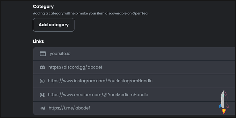Click the word OpenSea in the description
Image resolution: width=236 pixels, height=118 pixels.
coord(140,13)
